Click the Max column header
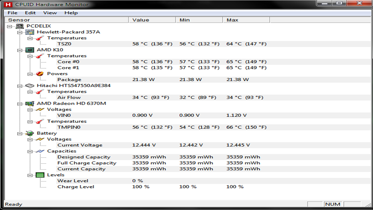The image size is (373, 210). point(246,20)
